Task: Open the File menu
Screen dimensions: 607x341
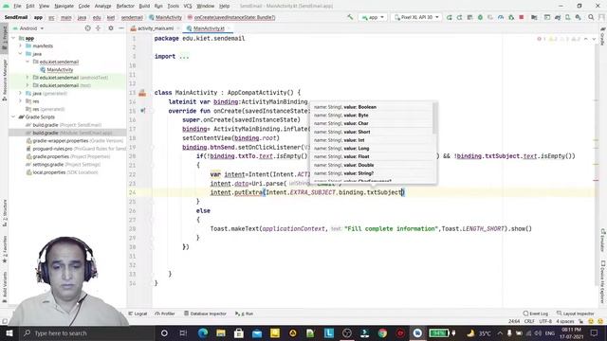Action: [x=17, y=6]
